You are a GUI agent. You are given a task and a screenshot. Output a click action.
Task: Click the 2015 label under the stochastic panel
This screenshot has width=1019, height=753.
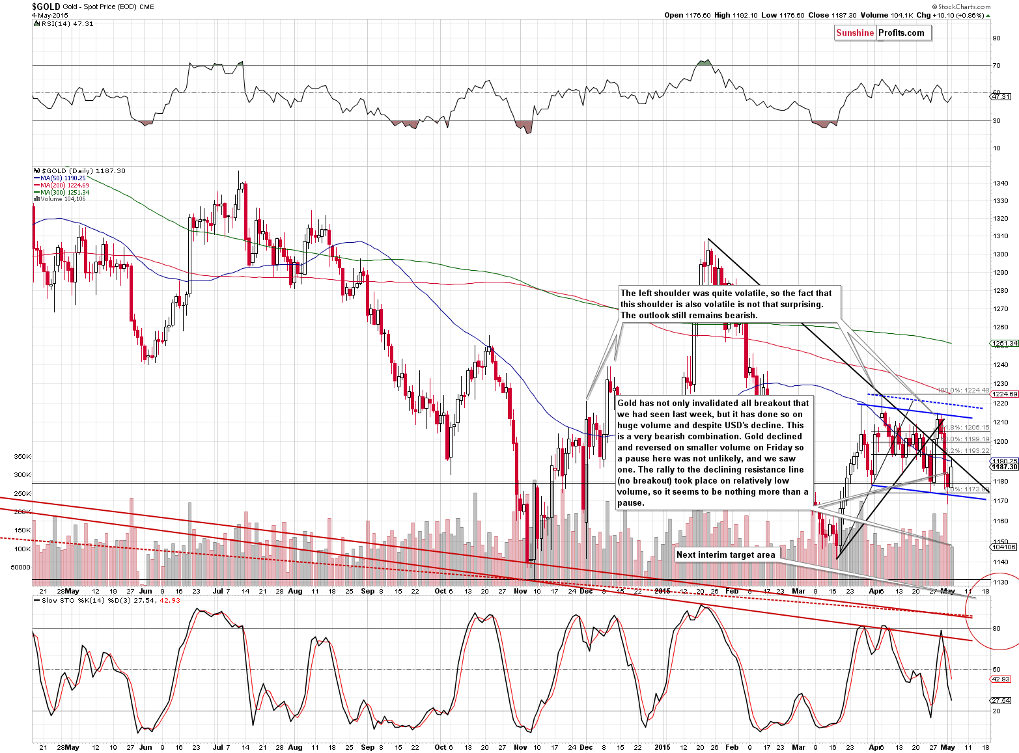[662, 747]
